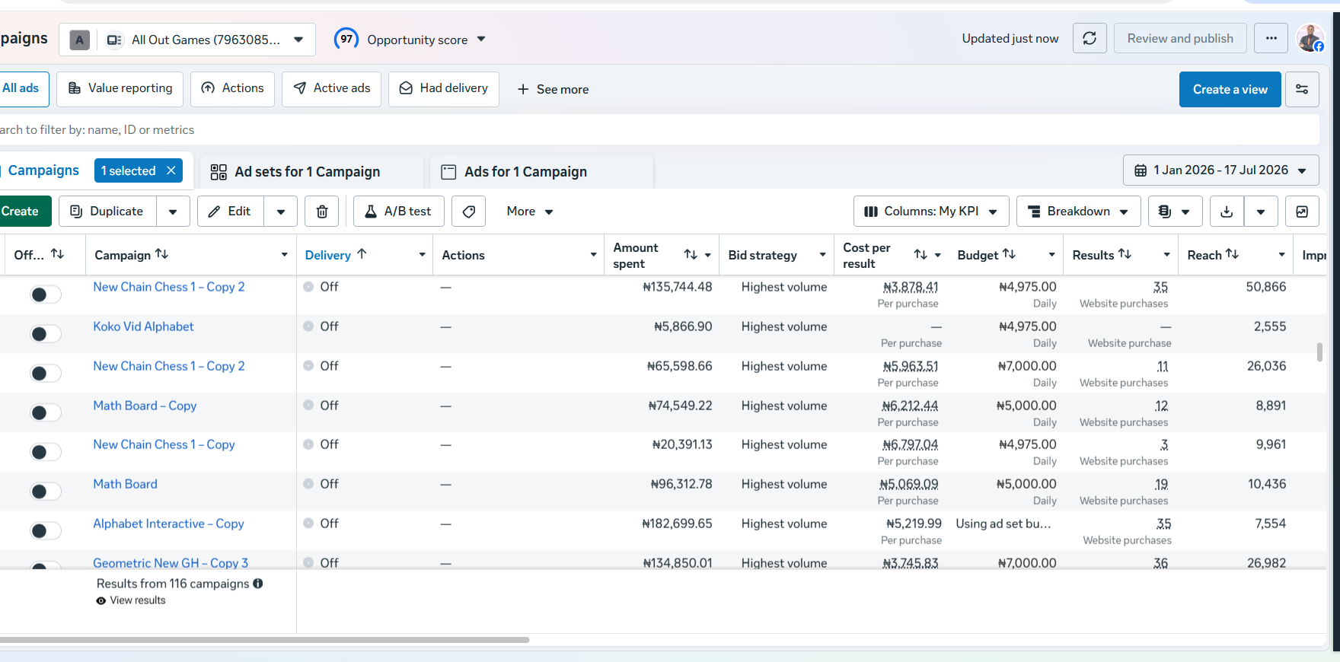
Task: Switch to the Active ads view
Action: point(331,89)
